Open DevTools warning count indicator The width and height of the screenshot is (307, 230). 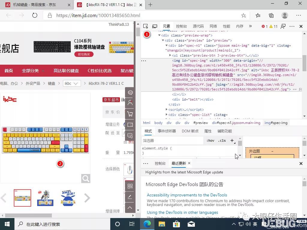pos(273,26)
